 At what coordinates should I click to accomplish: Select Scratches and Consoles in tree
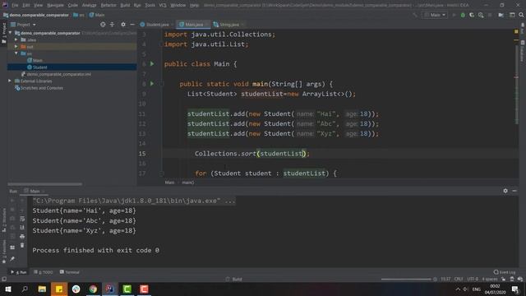coord(39,88)
